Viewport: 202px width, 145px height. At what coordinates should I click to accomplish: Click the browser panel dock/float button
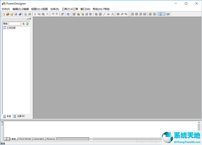point(28,19)
